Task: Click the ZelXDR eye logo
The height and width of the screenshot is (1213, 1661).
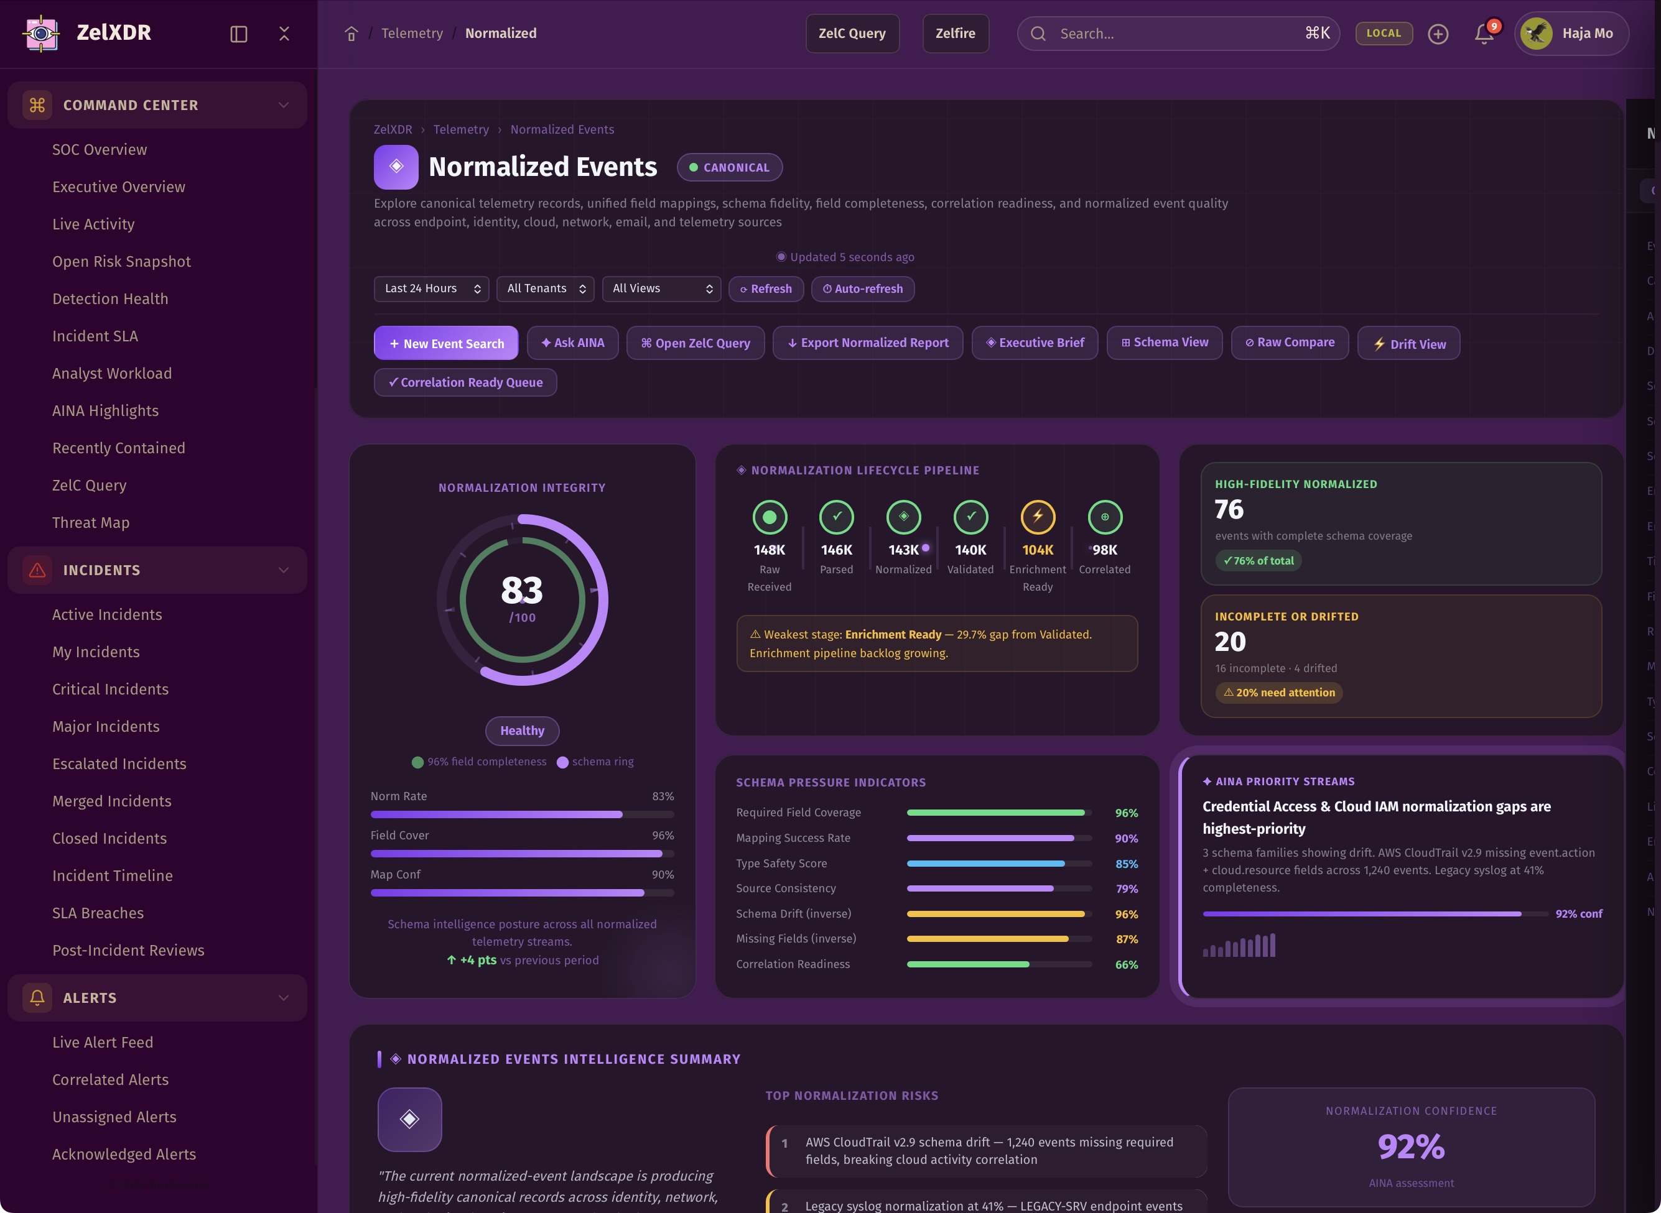Action: pyautogui.click(x=42, y=33)
